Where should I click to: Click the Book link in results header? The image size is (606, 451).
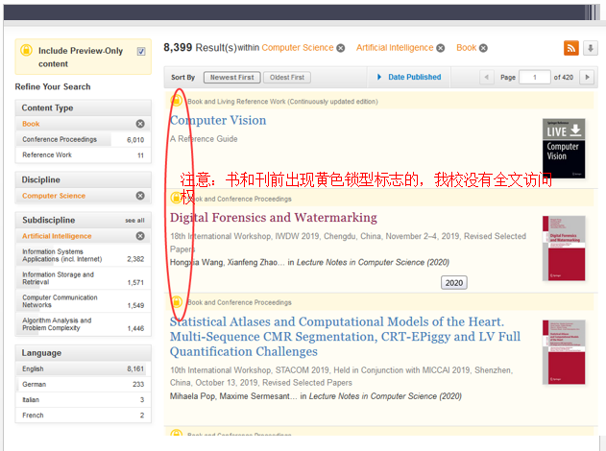466,47
